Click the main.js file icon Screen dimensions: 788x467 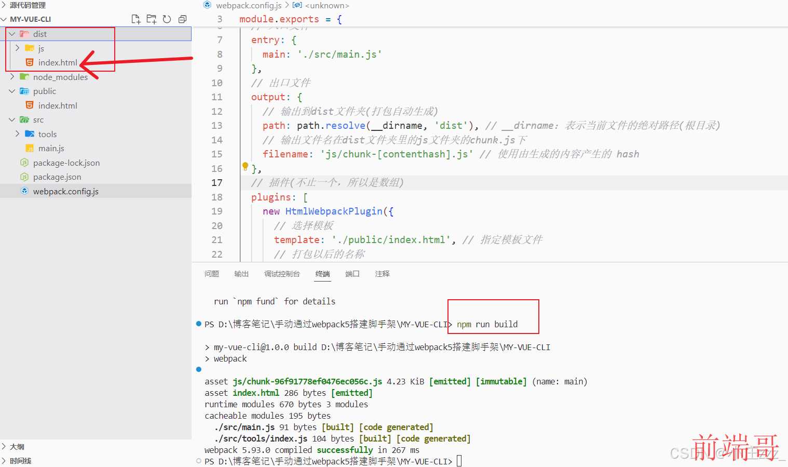click(x=30, y=148)
